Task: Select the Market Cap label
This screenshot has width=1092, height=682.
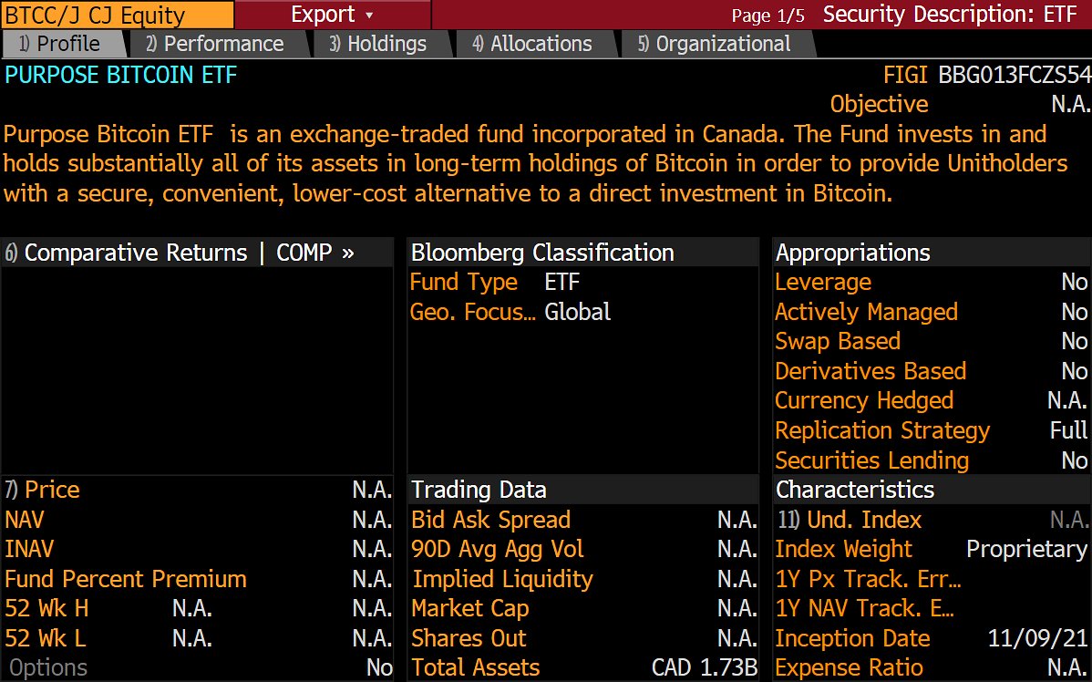Action: click(470, 609)
